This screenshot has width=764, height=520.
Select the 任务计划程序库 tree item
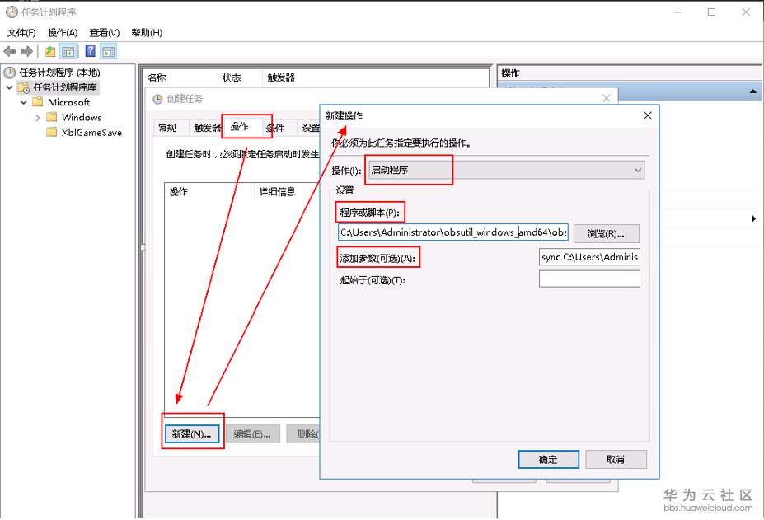(65, 87)
